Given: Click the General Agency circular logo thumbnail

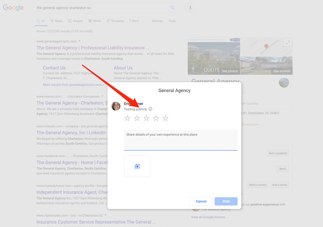Looking at the screenshot, I should coord(284,83).
